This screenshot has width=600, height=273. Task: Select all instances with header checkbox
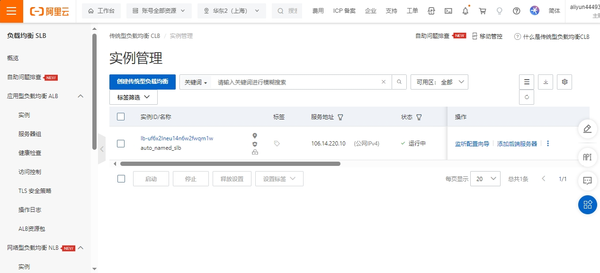(x=121, y=117)
